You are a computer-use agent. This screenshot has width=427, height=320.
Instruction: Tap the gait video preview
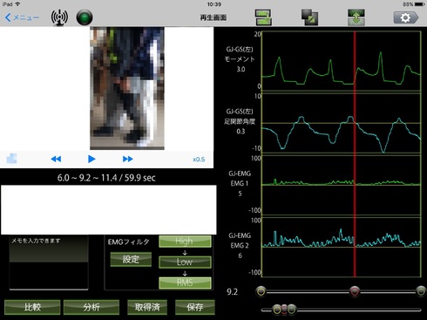[127, 88]
